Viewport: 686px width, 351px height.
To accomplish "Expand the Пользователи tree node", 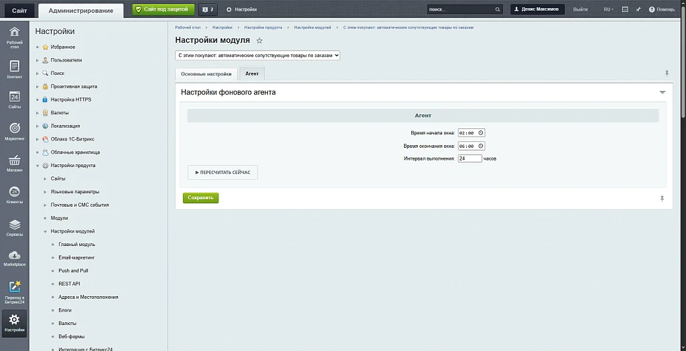I will [x=38, y=60].
